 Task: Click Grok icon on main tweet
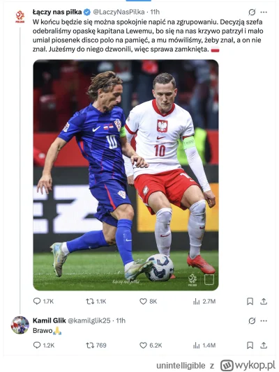pyautogui.click(x=252, y=12)
